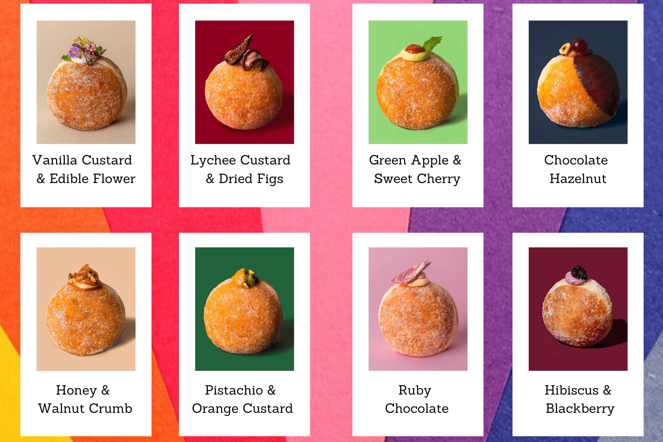Select the 'Ruby Chocolate' caption text
The image size is (663, 442).
(x=416, y=399)
